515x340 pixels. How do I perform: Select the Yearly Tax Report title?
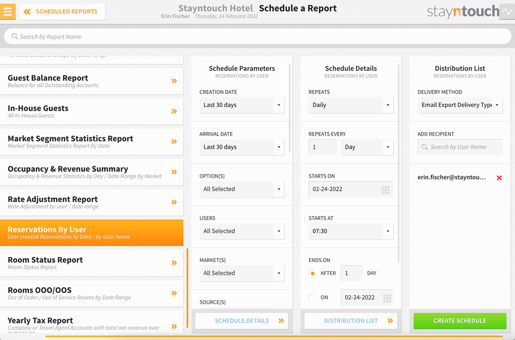tap(40, 320)
